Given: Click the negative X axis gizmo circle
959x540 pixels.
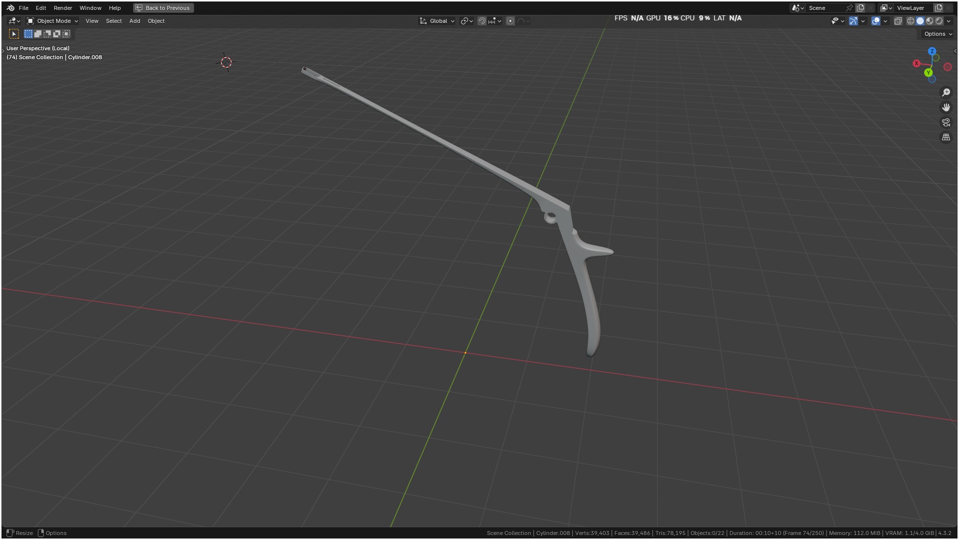Looking at the screenshot, I should tap(948, 67).
